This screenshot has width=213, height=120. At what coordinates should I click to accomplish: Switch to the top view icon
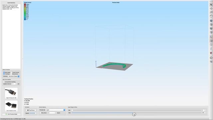(x=211, y=25)
